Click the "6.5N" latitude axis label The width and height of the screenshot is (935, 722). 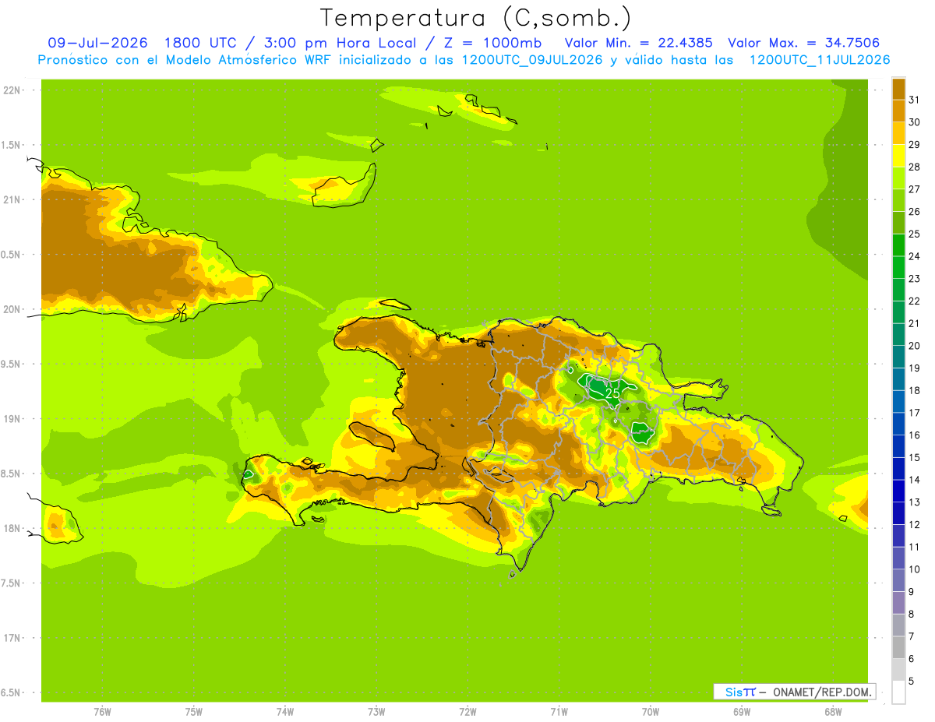pyautogui.click(x=12, y=692)
